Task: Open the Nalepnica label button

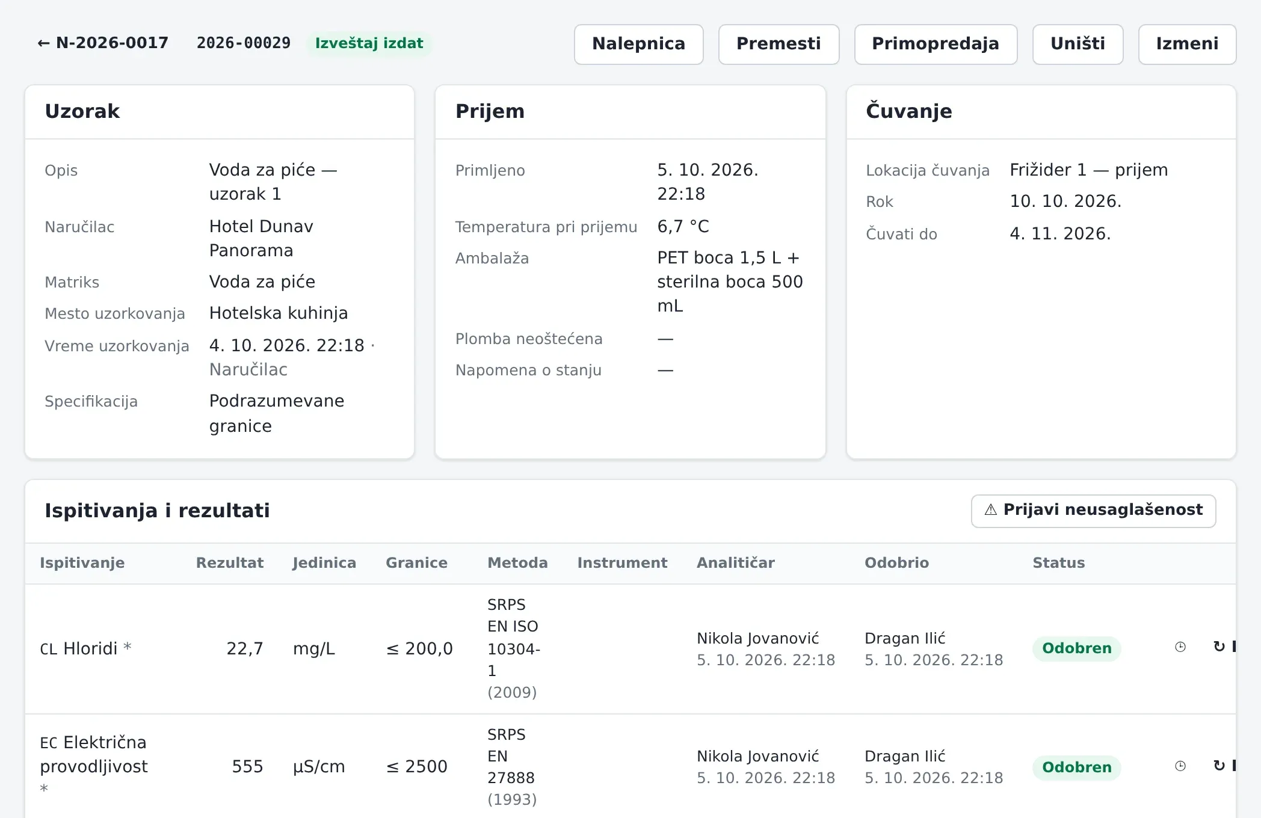Action: tap(638, 44)
